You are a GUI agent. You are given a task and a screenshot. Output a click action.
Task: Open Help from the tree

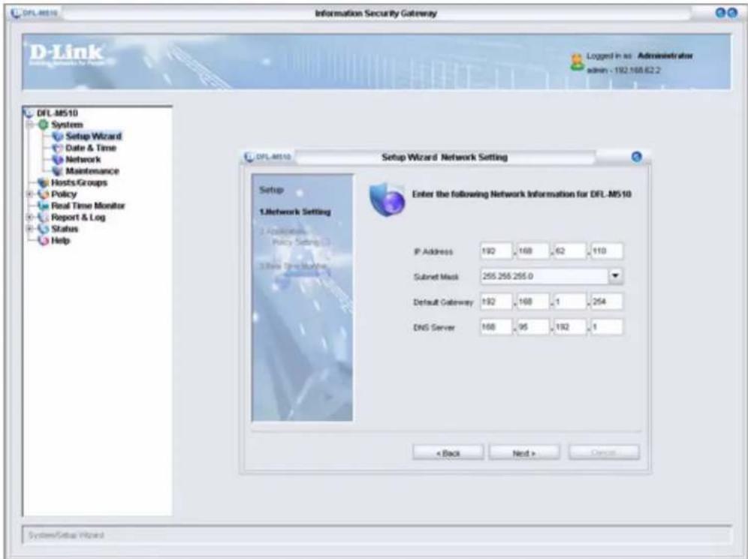[61, 241]
